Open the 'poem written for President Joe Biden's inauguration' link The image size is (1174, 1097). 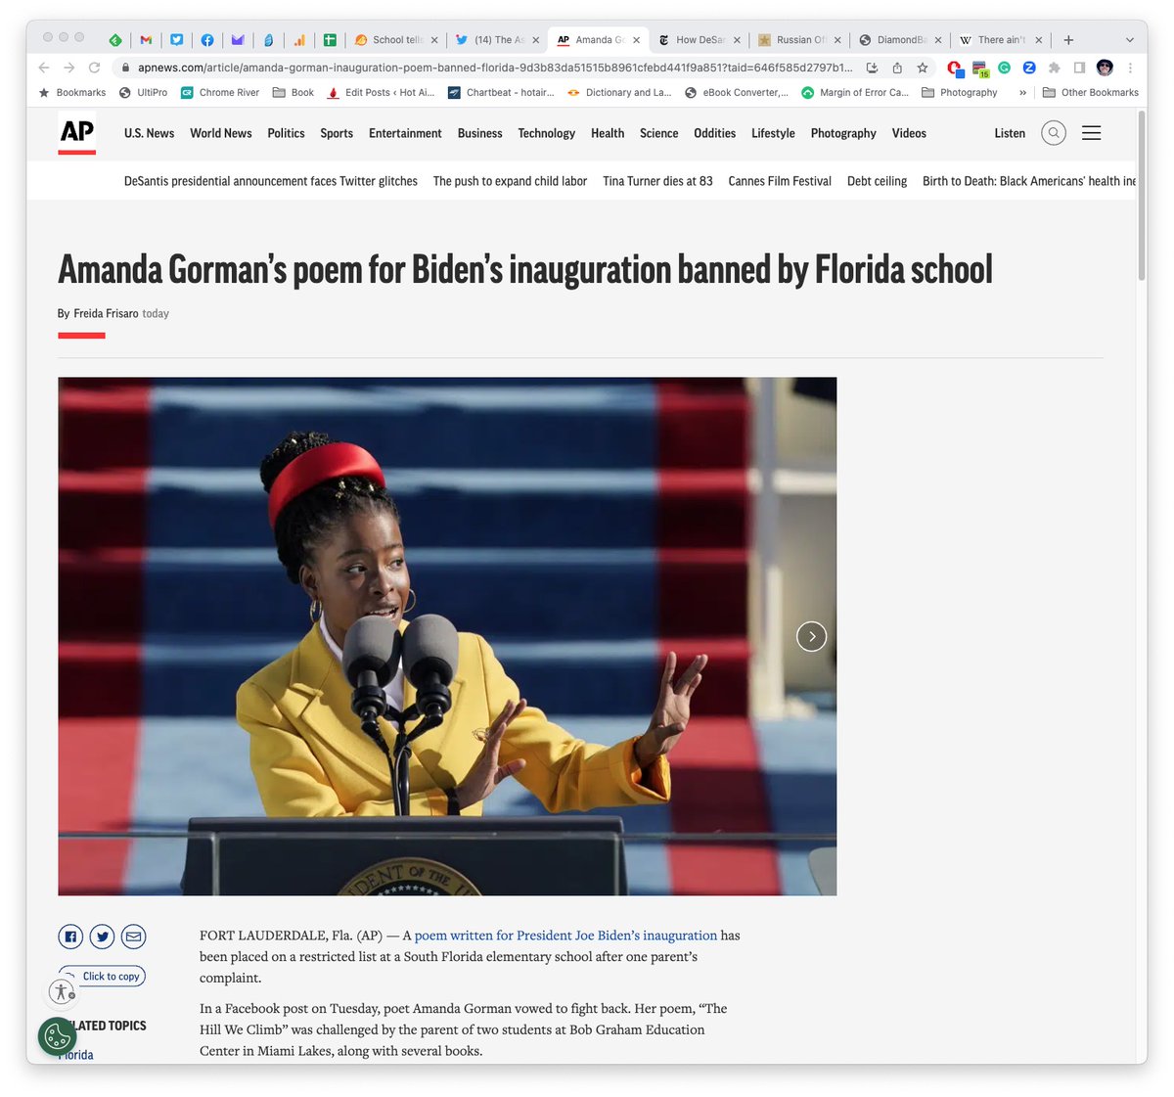pyautogui.click(x=565, y=936)
